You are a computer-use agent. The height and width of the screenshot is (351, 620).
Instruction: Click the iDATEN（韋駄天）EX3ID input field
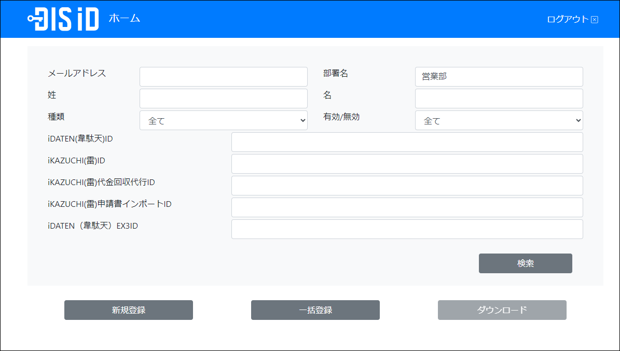407,229
